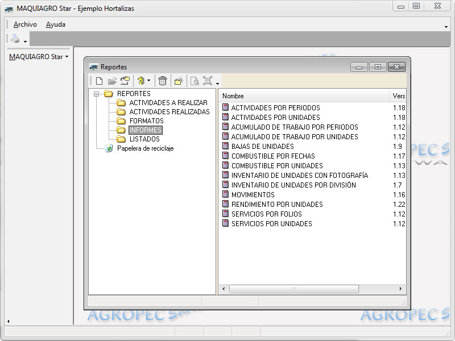455x341 pixels.
Task: Click report icon beside ACTIVIDADES POR PERIODOS
Action: click(225, 107)
